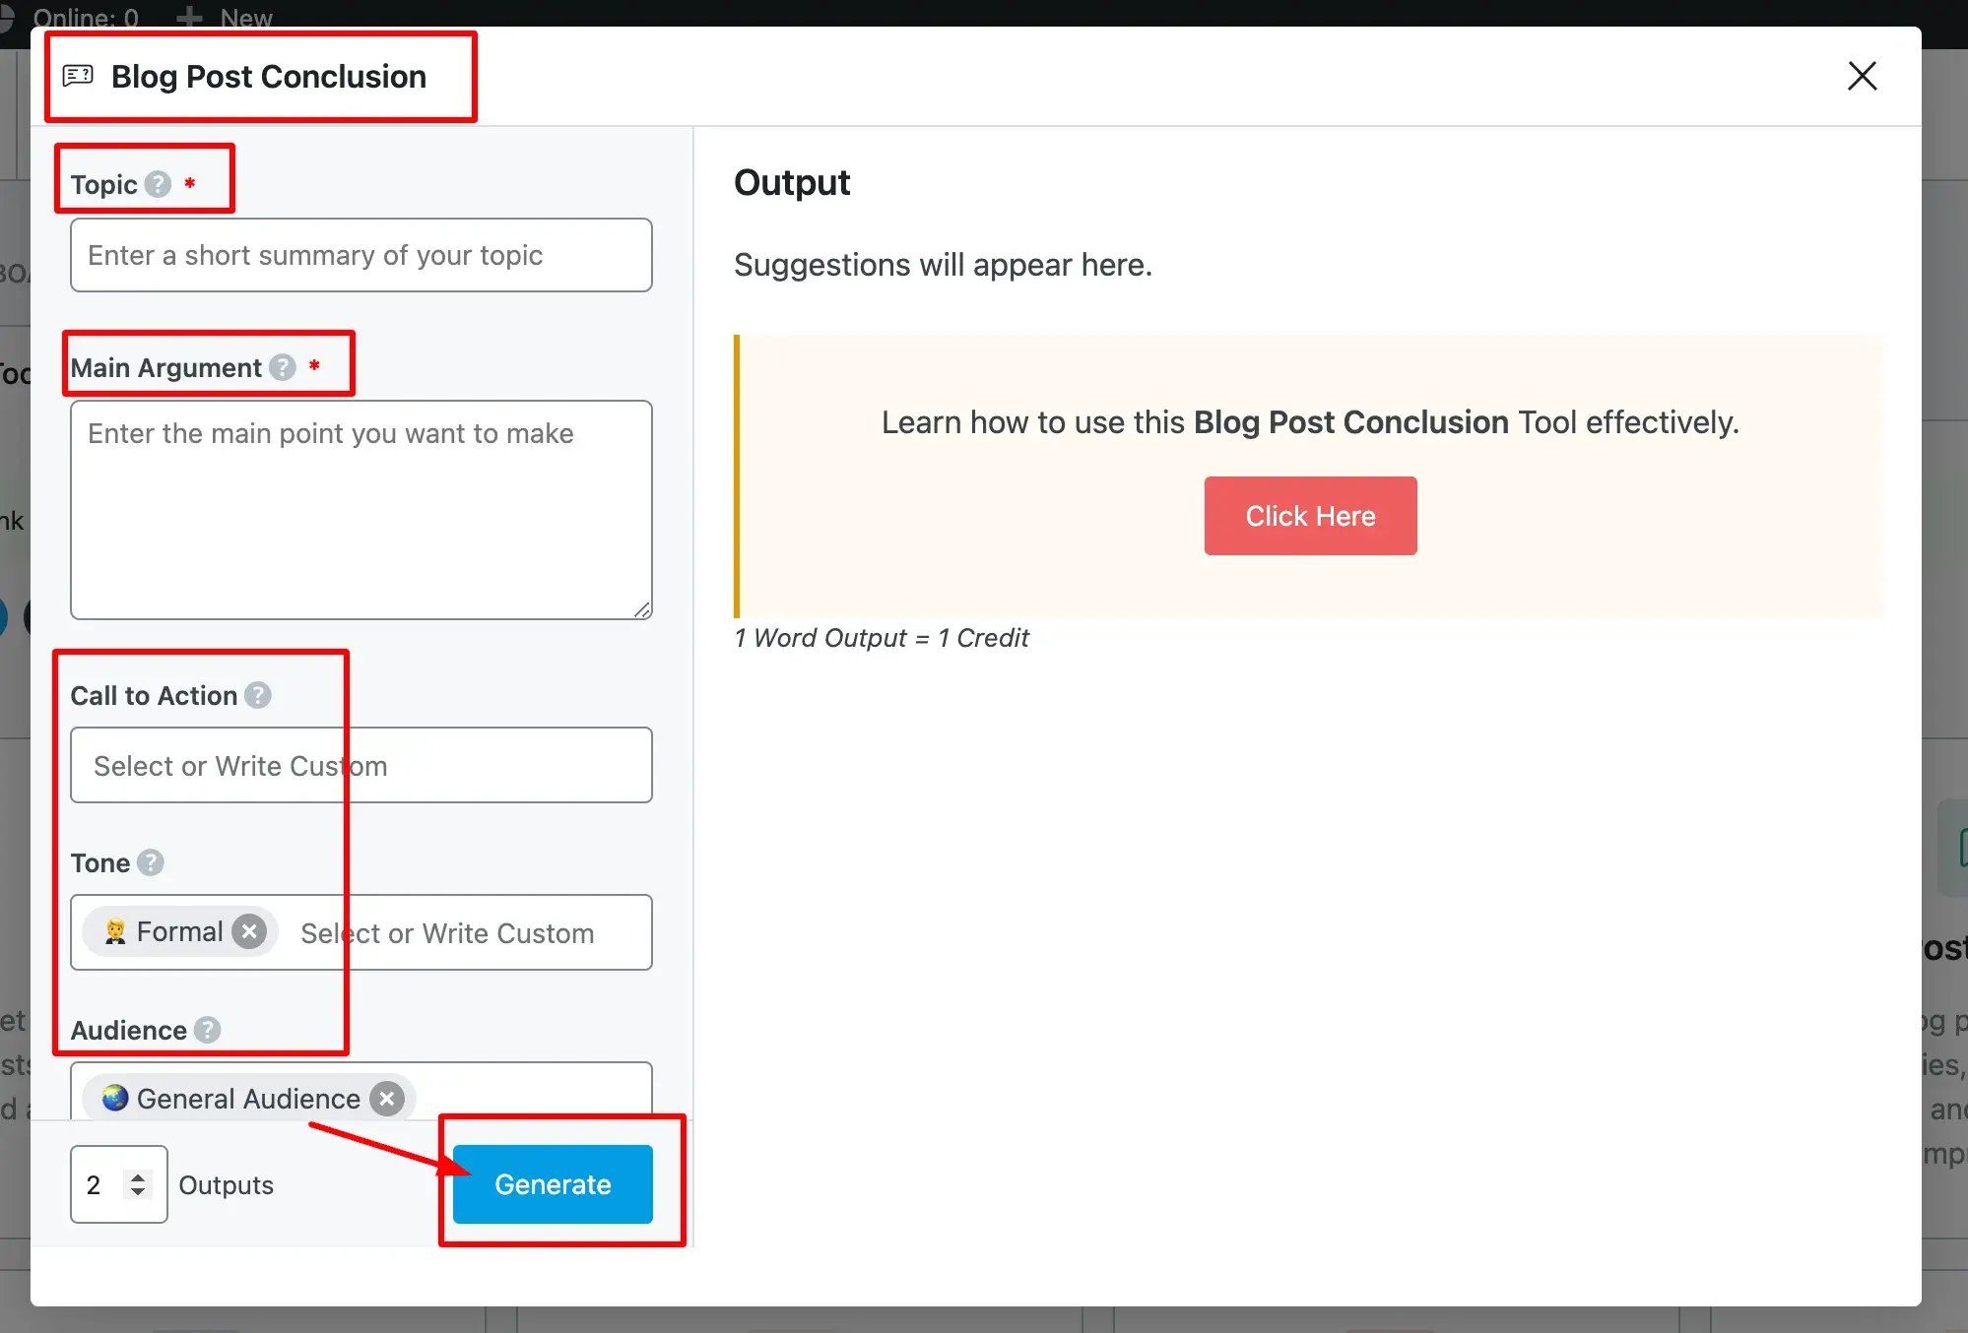Click the Topic help question icon
1968x1333 pixels.
pyautogui.click(x=158, y=184)
